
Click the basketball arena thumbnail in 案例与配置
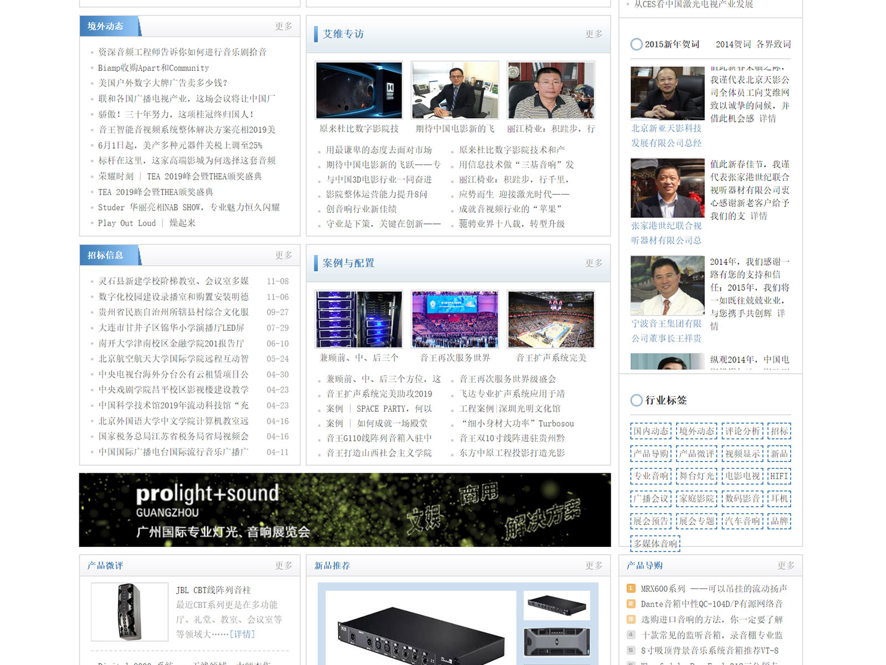[551, 320]
